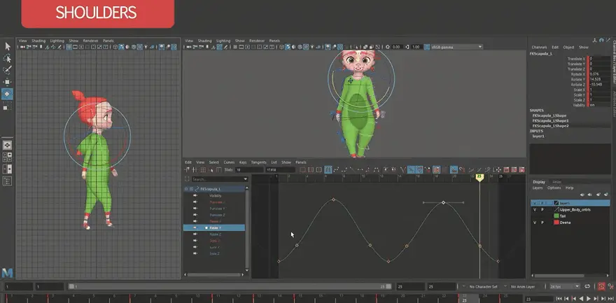Open the Tangents menu in Graph Editor
616x303 pixels.
[x=260, y=162]
